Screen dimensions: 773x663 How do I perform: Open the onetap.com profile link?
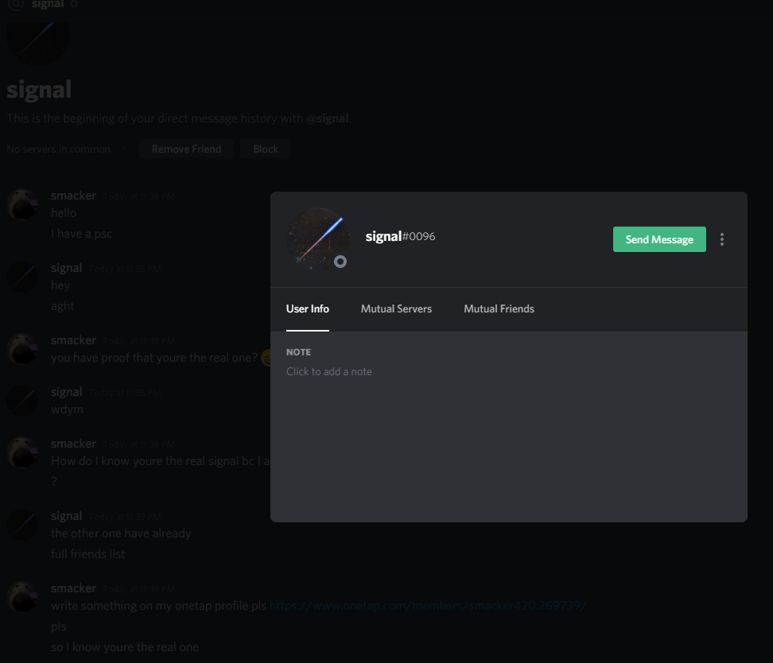428,605
